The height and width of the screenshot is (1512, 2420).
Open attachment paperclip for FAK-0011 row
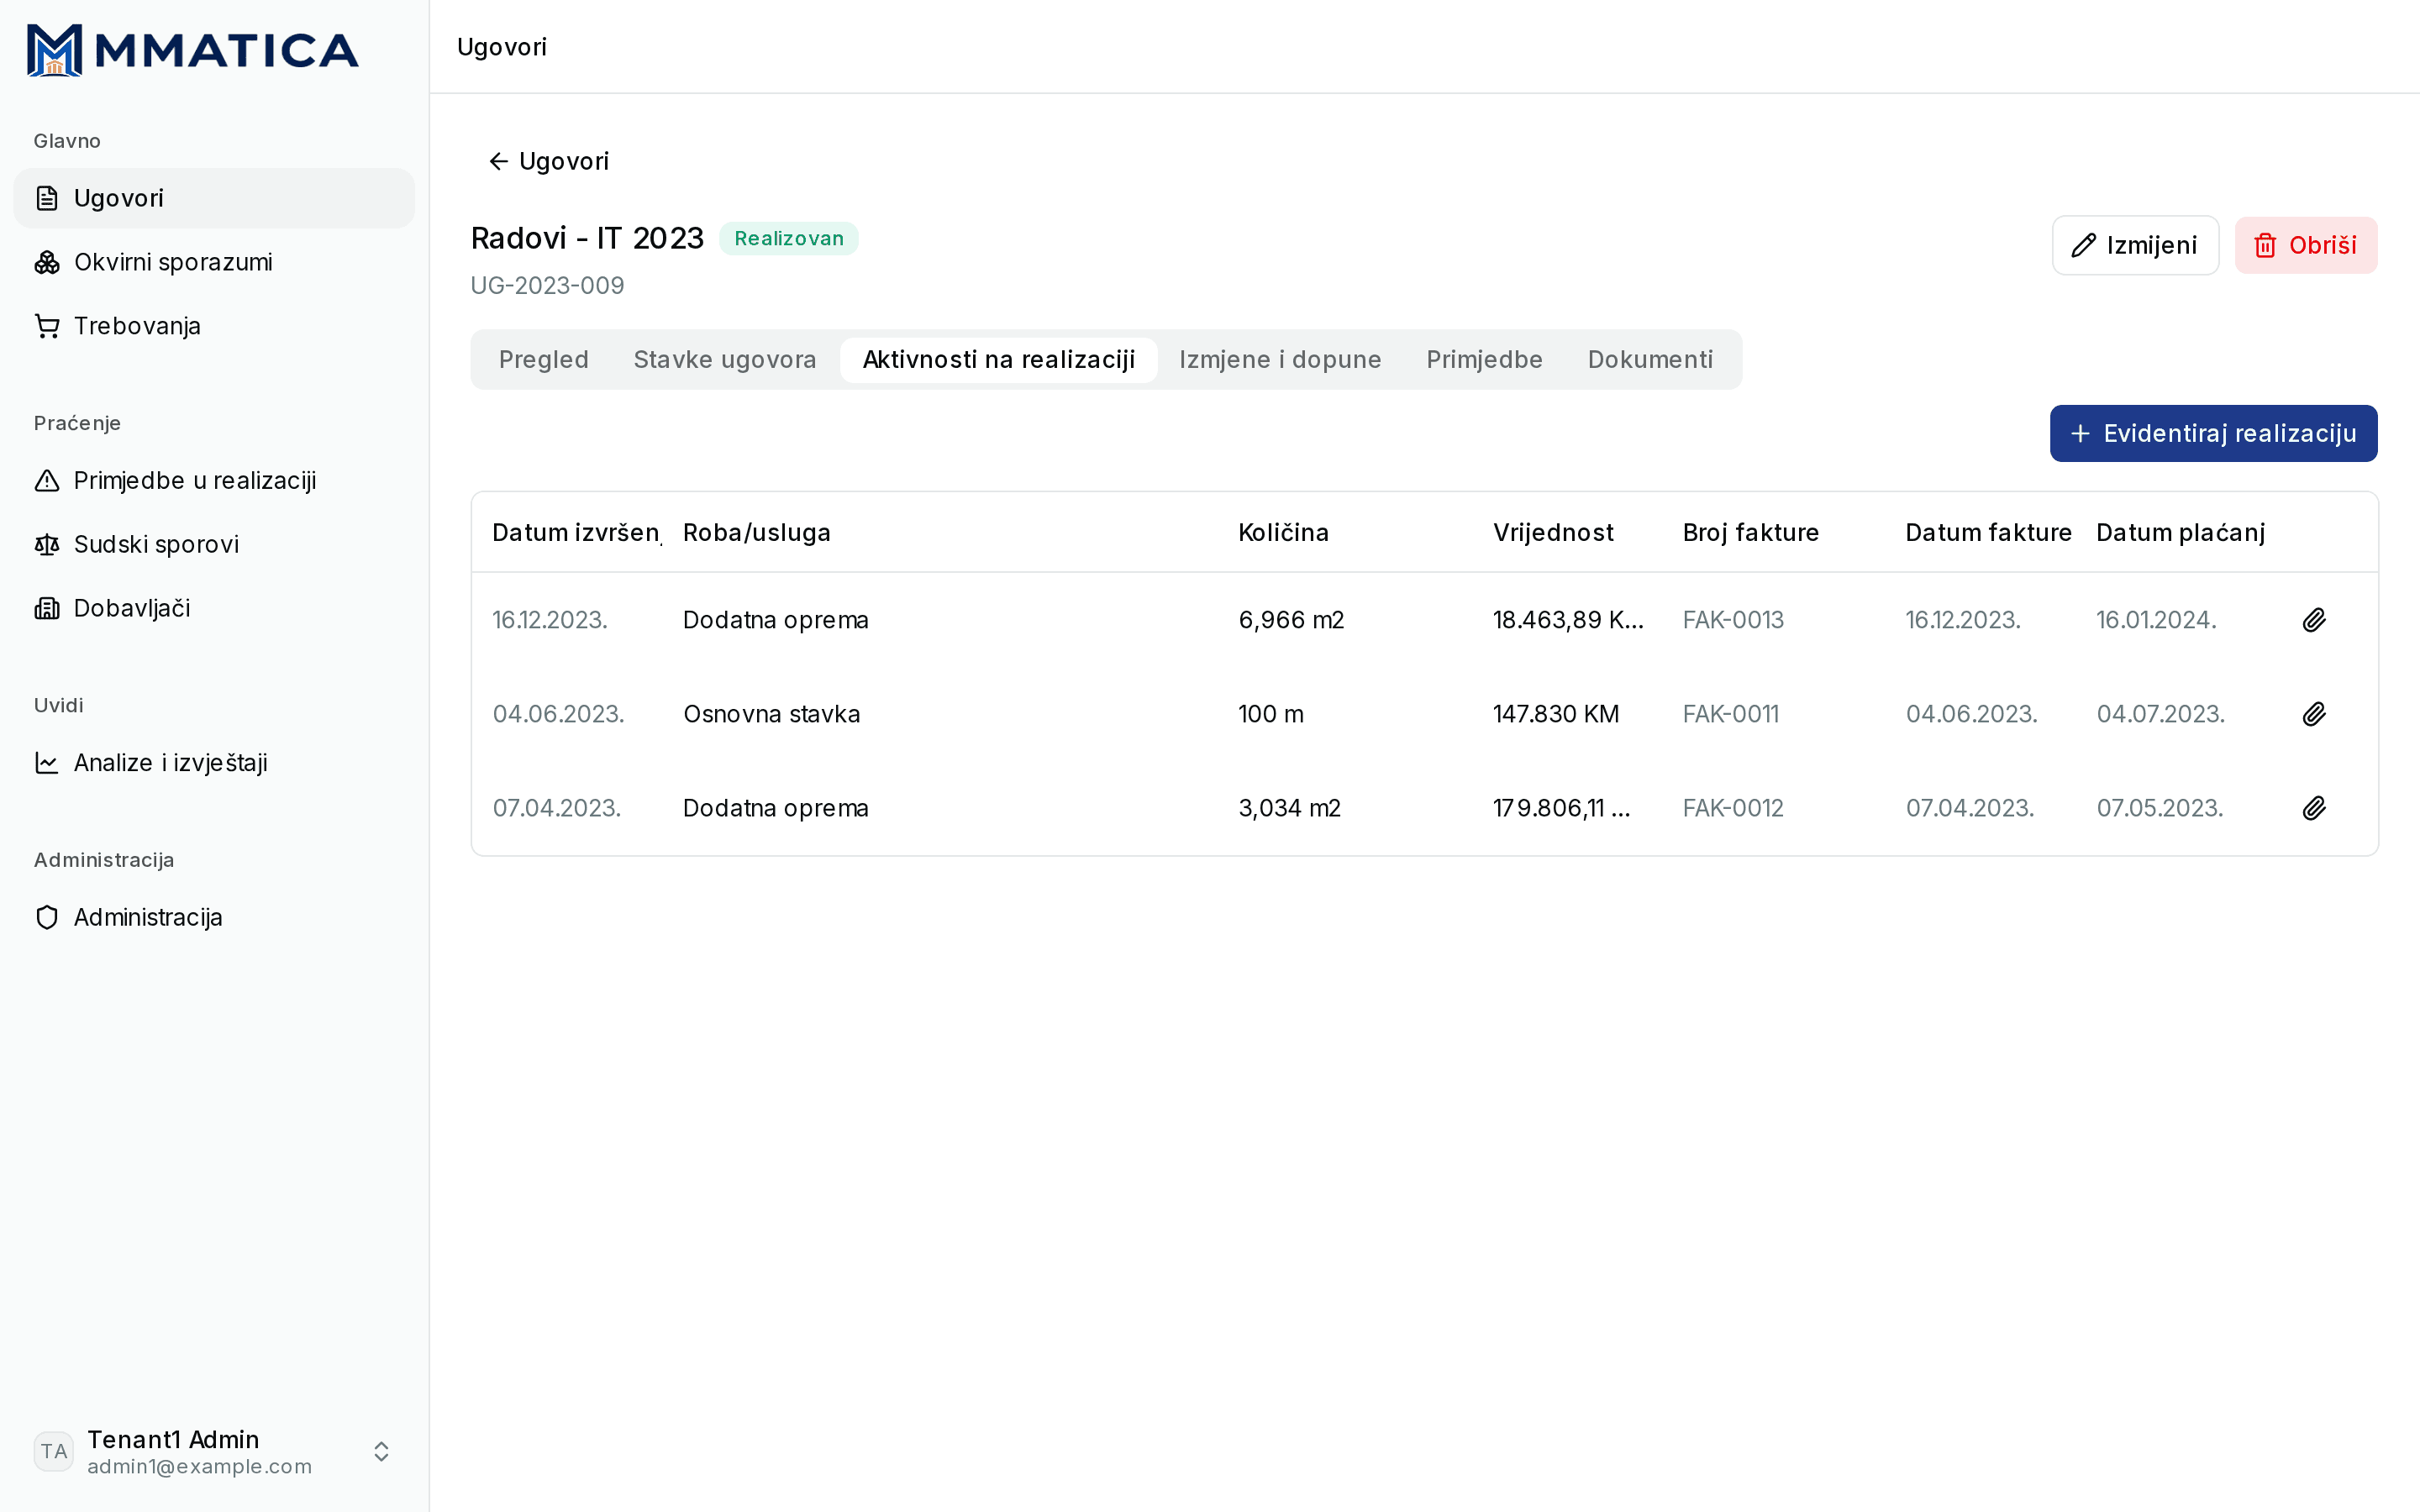tap(2314, 714)
